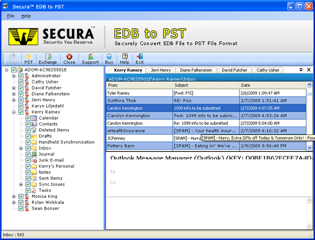Select the Contacts folder icon

tap(34, 124)
